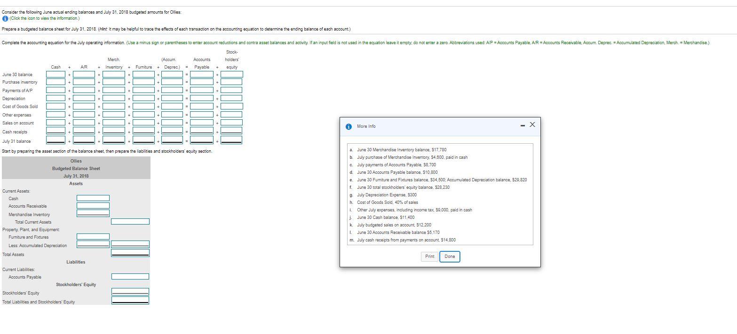The height and width of the screenshot is (334, 737).
Task: Select the Furniture and Fixtures input
Action: tap(93, 237)
